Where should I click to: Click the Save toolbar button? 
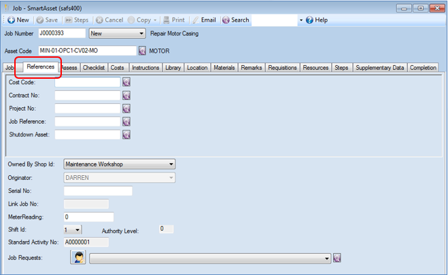coord(47,20)
